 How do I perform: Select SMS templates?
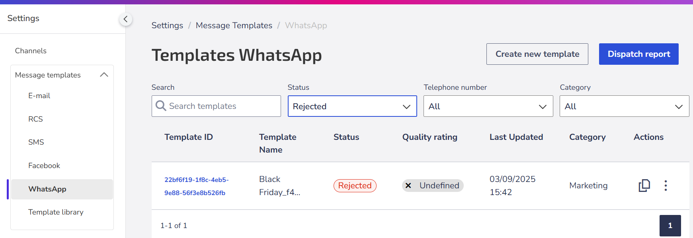coord(36,142)
